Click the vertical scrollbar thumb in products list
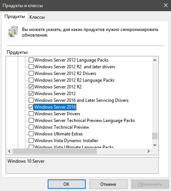Image resolution: width=171 pixels, height=191 pixels. 155,136
